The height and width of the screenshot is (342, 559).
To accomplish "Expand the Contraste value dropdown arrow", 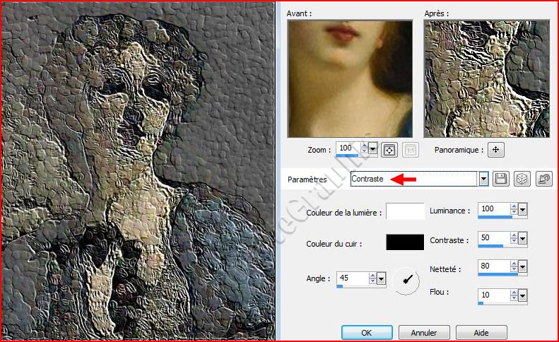I will coord(523,239).
